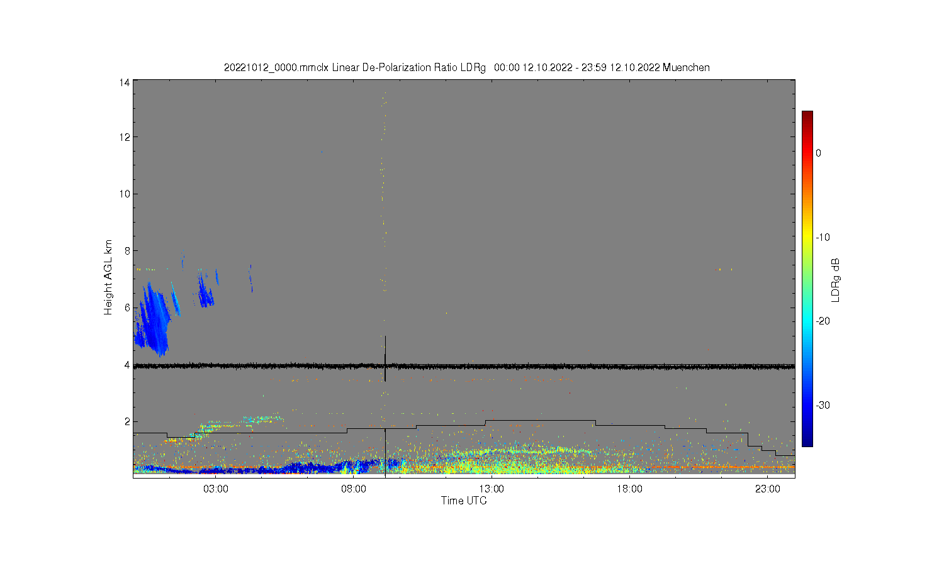Click the dark blue bottom of colorbar

tap(807, 440)
